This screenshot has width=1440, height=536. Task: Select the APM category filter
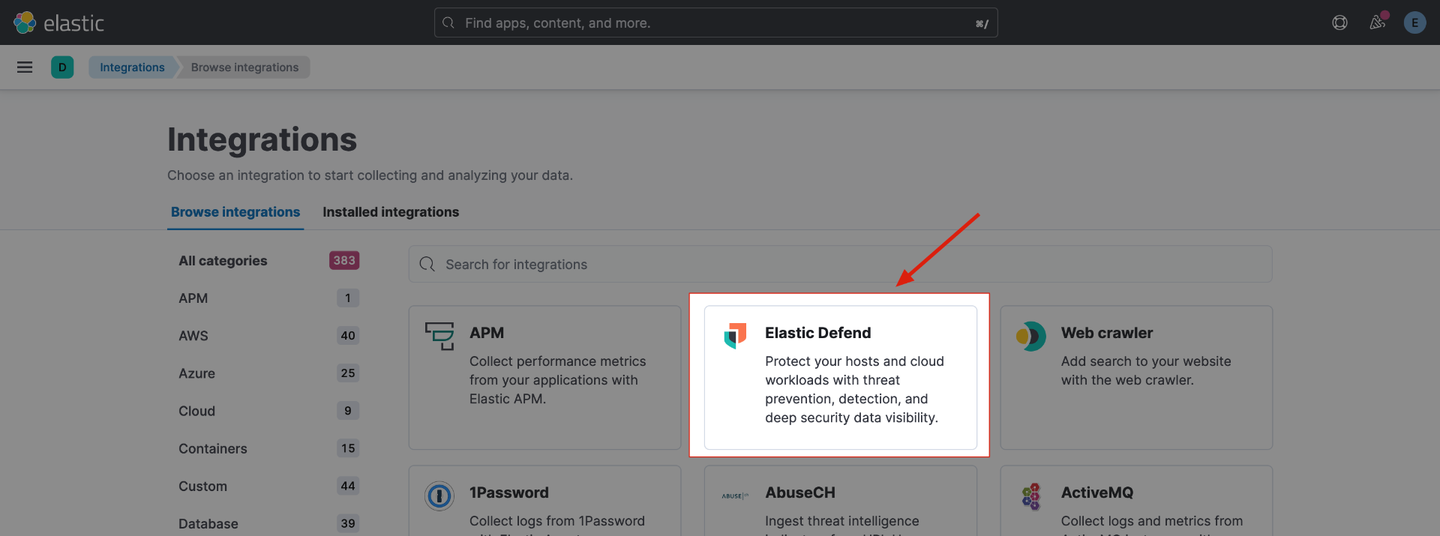coord(193,298)
